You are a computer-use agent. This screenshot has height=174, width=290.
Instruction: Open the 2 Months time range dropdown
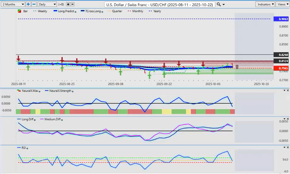13,4
